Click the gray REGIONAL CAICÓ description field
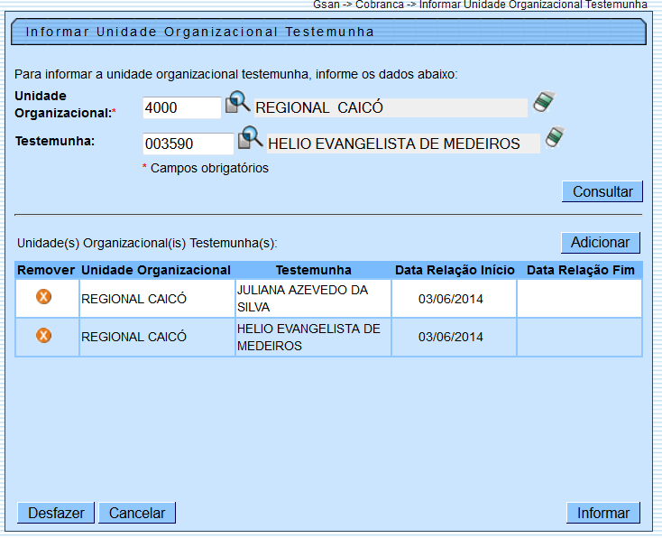Image resolution: width=662 pixels, height=538 pixels. click(x=390, y=107)
